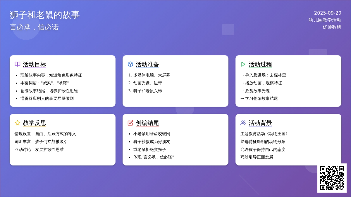Screen dimensions: 351x197
Task: Click the step 播放动画，观察特征
Action: click(x=263, y=83)
